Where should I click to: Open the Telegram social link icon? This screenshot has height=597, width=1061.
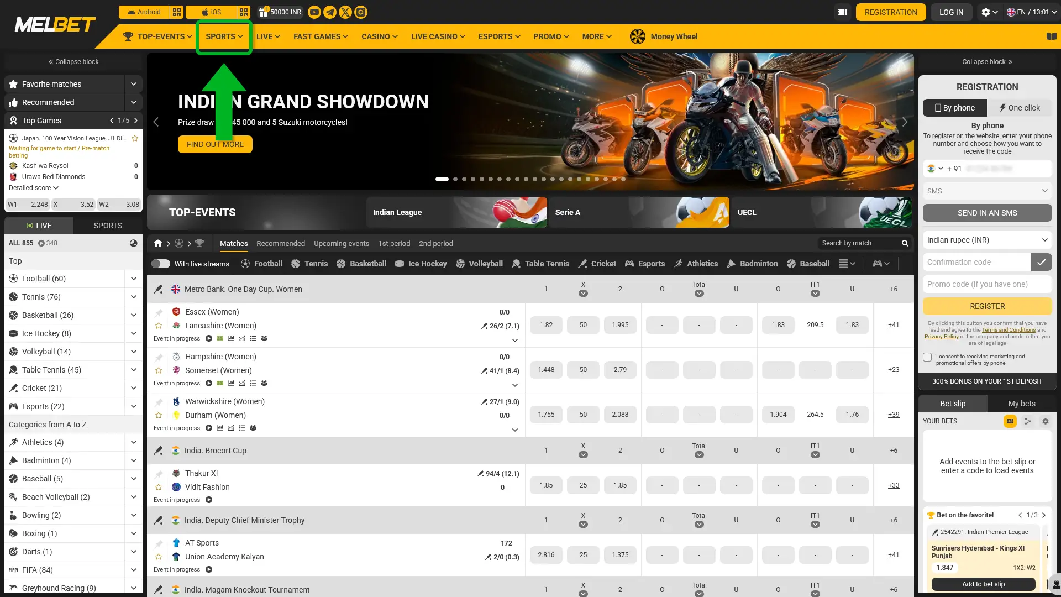[330, 12]
